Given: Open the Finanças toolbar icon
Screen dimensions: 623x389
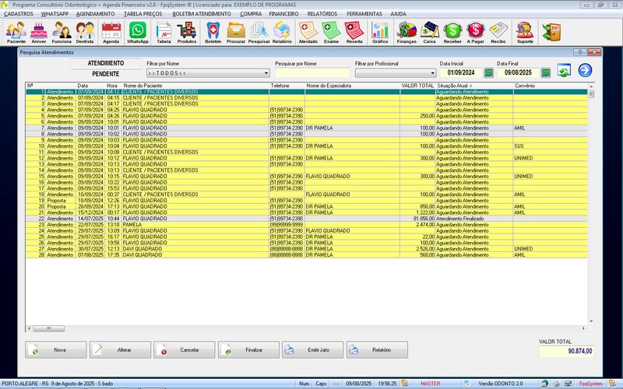Looking at the screenshot, I should pos(407,32).
